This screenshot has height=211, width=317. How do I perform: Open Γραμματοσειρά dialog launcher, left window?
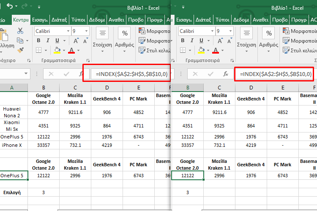[88, 60]
